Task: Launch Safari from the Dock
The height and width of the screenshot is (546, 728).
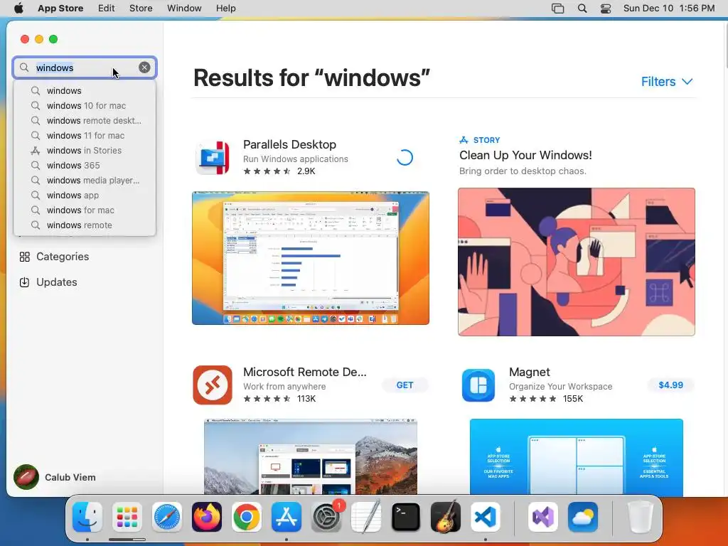Action: click(x=166, y=517)
